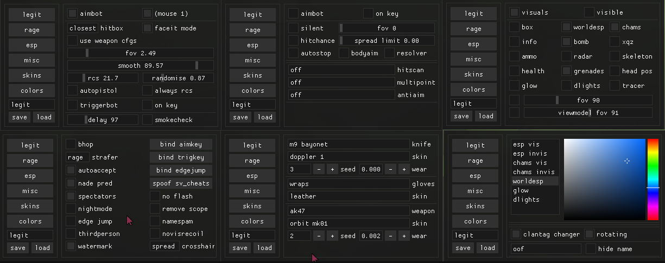Enable the faceit mode checkbox
665x263 pixels.
pos(148,28)
